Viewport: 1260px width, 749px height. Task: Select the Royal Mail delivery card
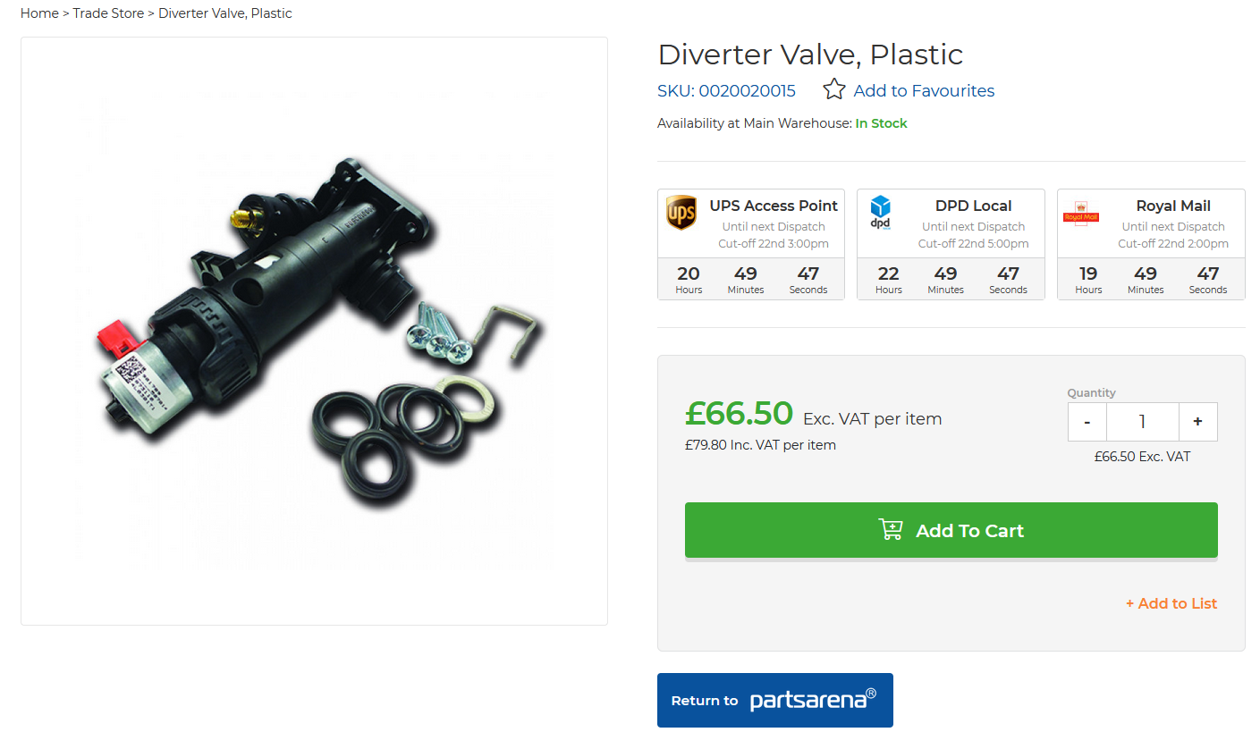click(1151, 244)
